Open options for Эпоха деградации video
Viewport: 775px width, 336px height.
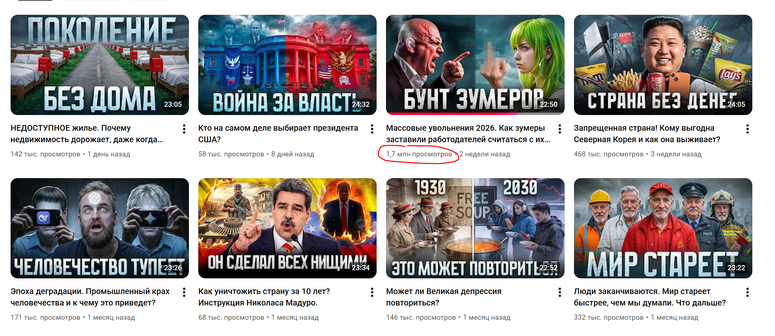tap(184, 292)
